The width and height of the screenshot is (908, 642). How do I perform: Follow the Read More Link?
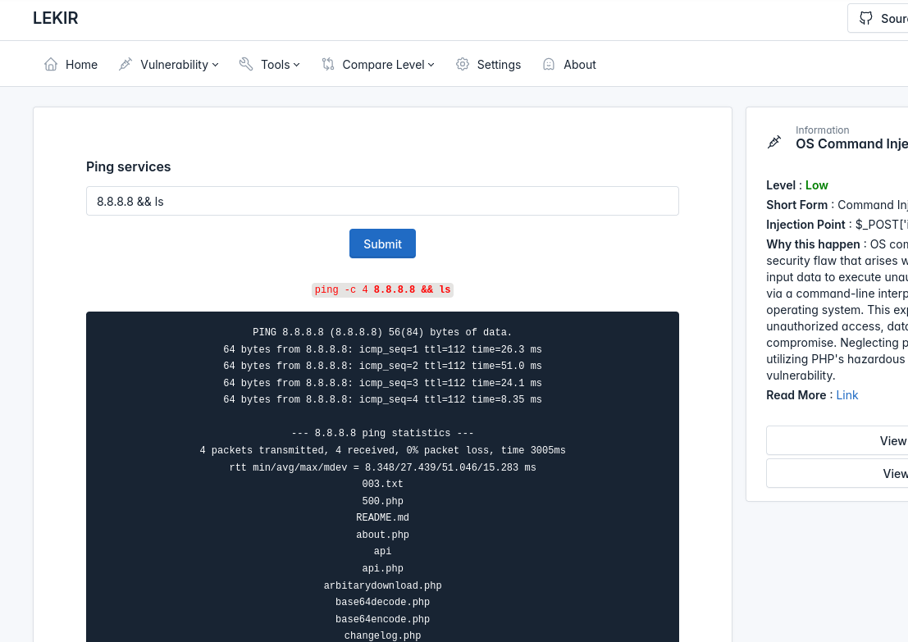pos(846,395)
